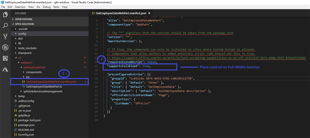Click the JSON icon of manifest file in explorer
The image size is (310, 138).
click(x=24, y=82)
